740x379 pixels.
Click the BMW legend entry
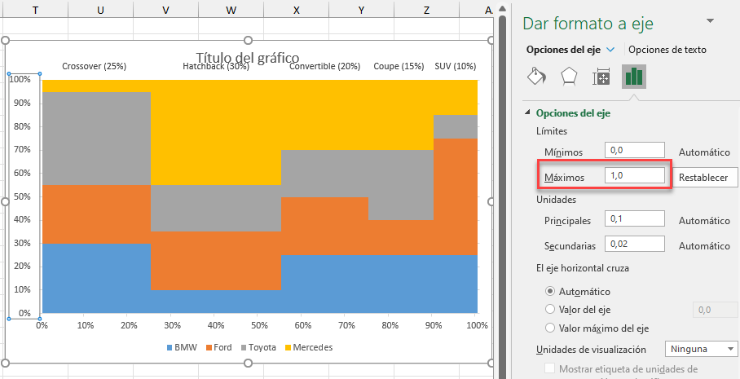(x=183, y=347)
